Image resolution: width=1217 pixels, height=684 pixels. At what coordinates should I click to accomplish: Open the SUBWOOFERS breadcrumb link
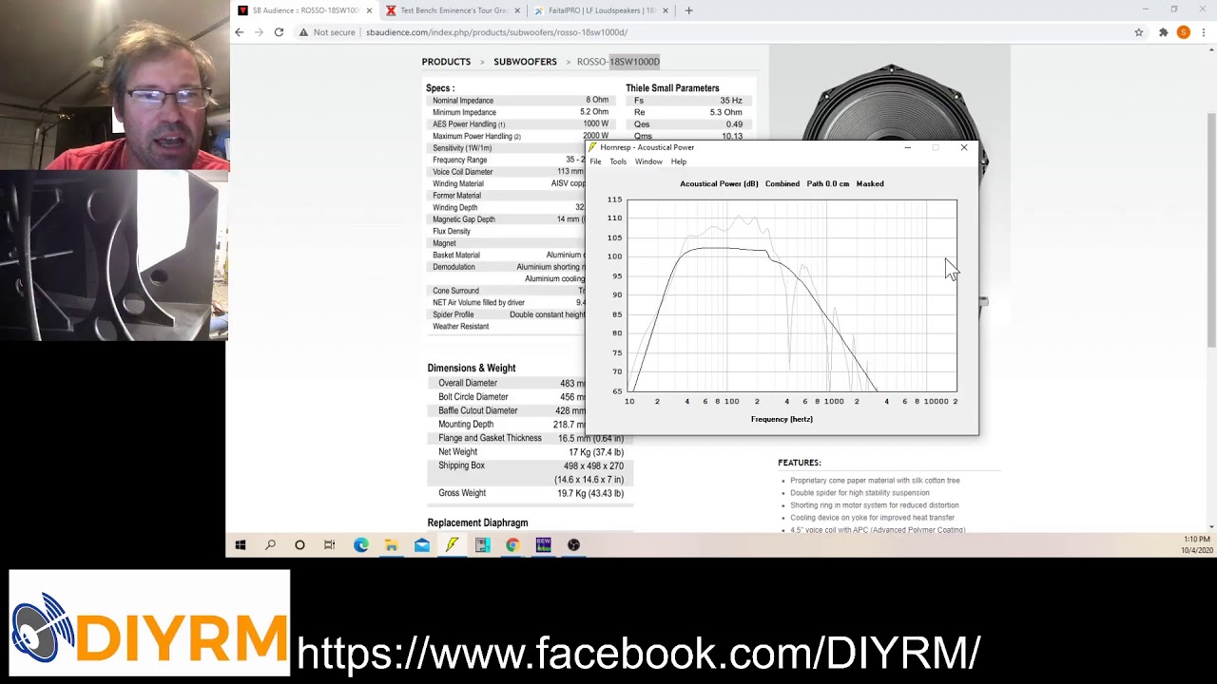coord(525,62)
